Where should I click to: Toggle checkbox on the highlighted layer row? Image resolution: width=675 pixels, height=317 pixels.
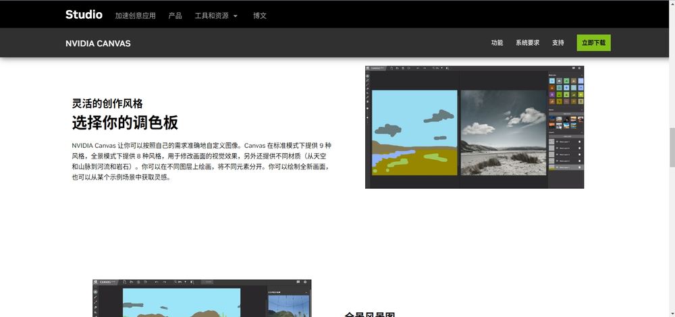[579, 167]
